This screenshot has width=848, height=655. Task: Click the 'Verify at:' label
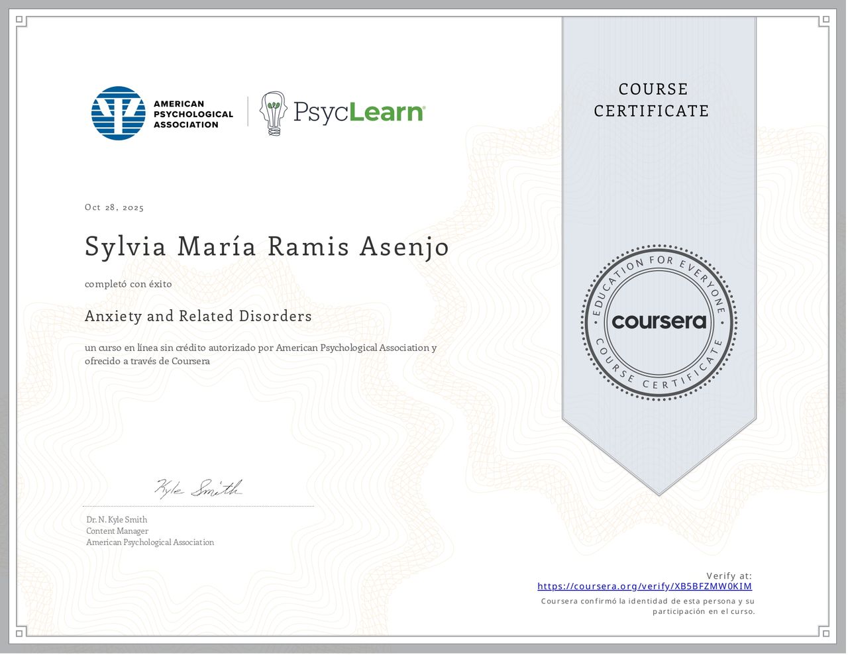click(729, 576)
